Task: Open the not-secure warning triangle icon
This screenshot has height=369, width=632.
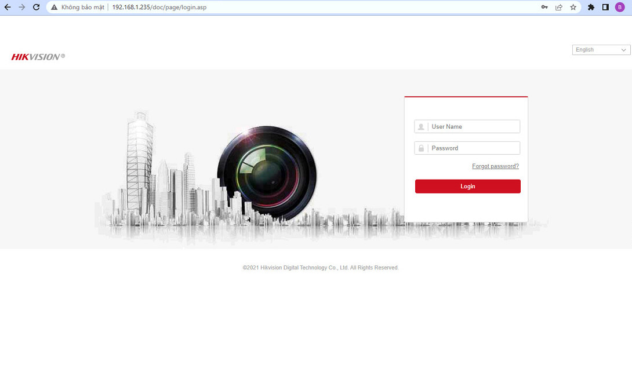Action: 54,8
